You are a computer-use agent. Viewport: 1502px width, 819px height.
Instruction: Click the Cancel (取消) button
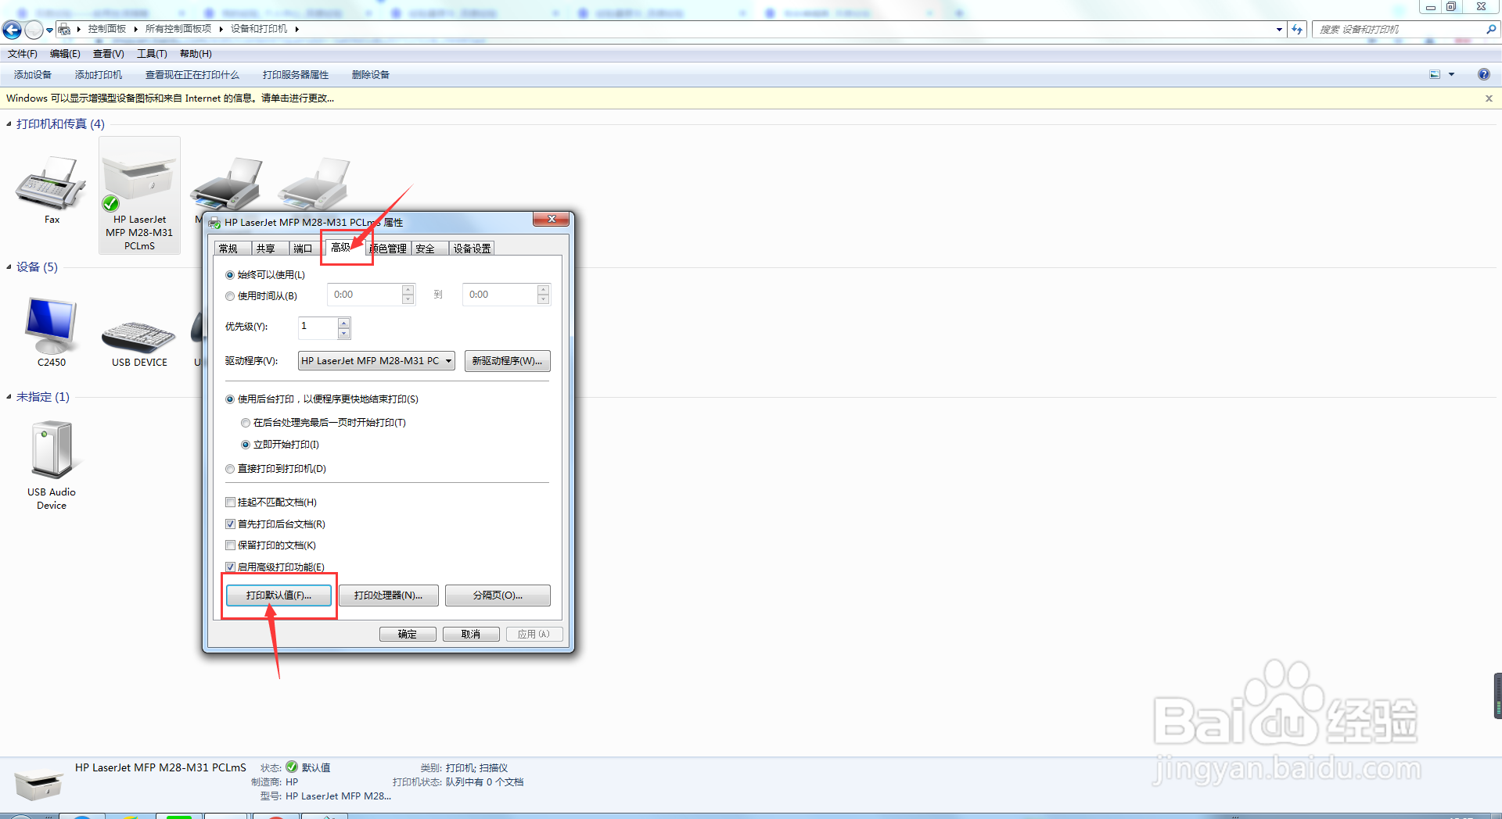[471, 635]
